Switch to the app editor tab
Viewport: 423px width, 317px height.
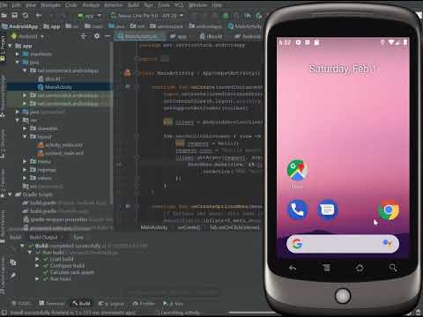pos(178,36)
